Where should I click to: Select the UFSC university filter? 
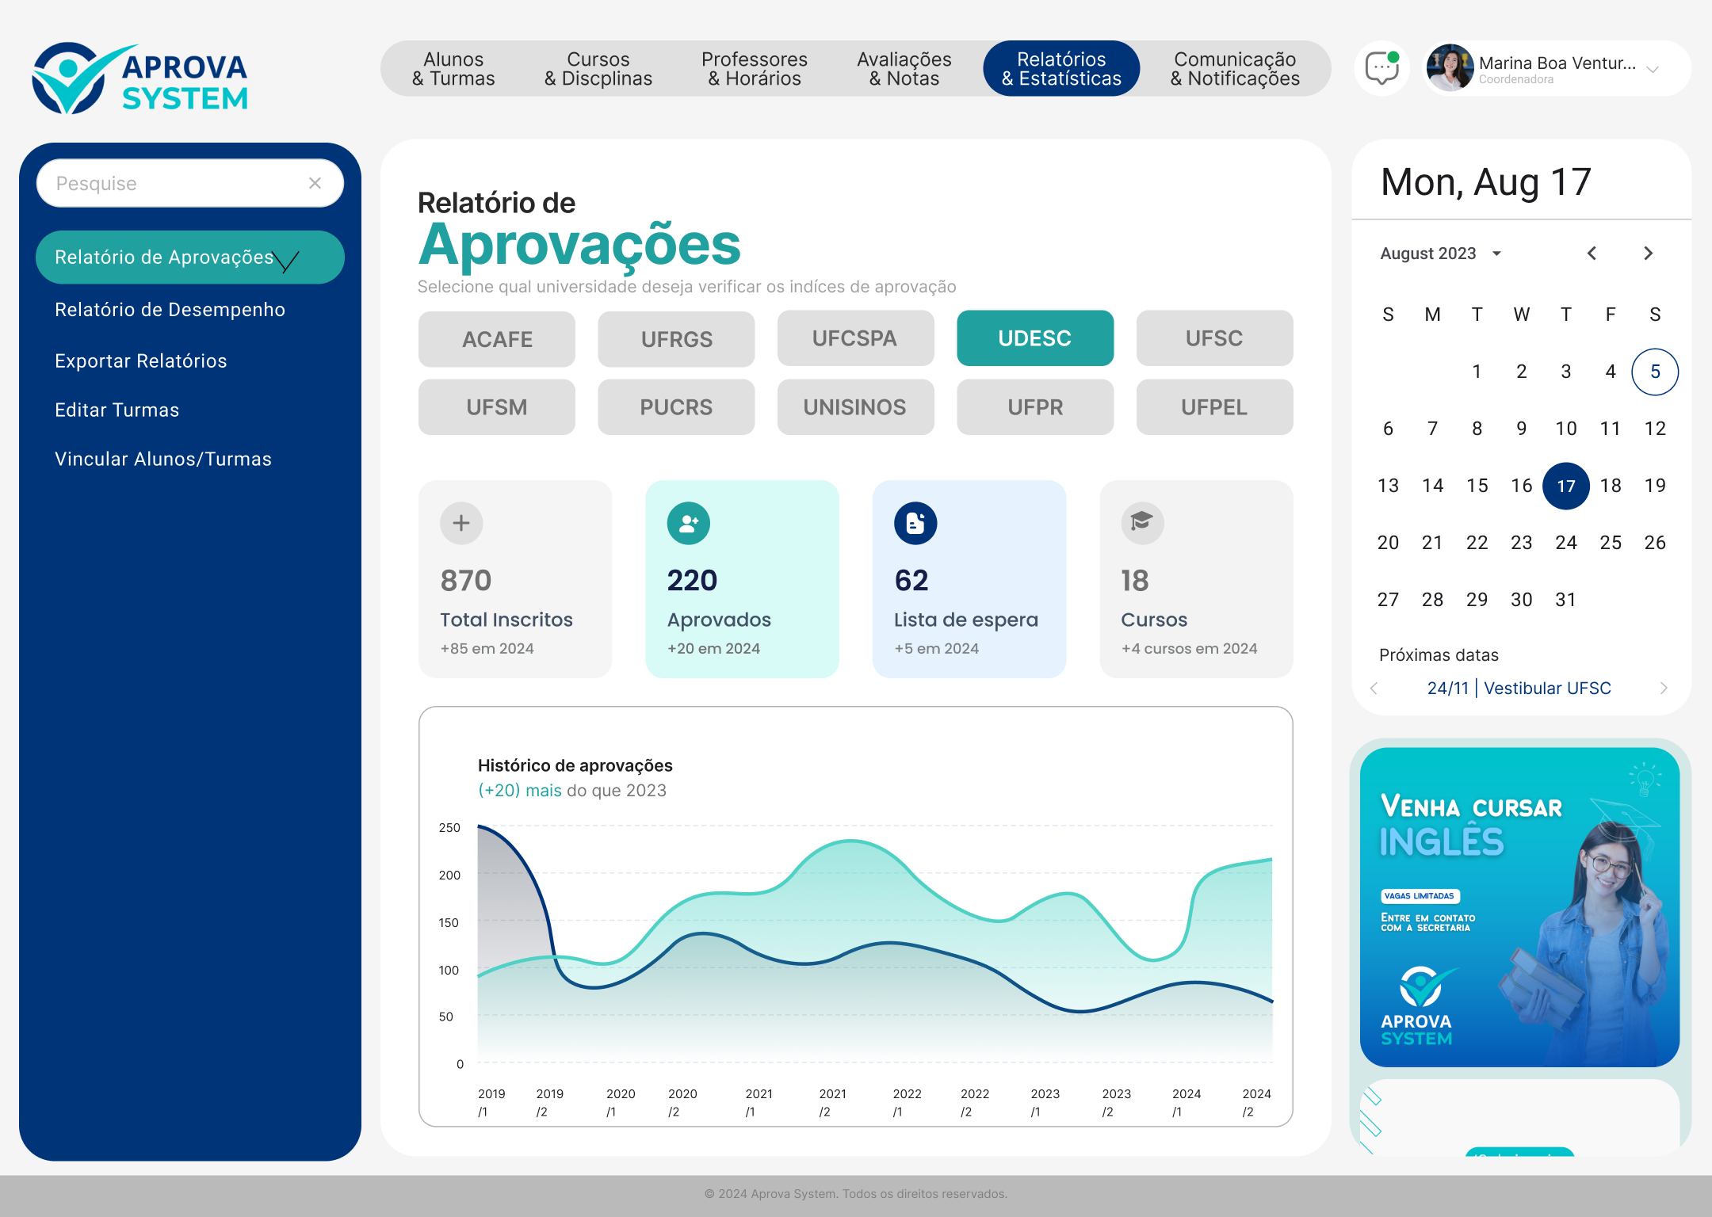[1214, 338]
